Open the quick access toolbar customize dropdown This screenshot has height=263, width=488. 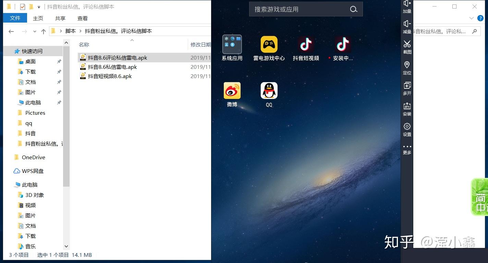click(39, 7)
